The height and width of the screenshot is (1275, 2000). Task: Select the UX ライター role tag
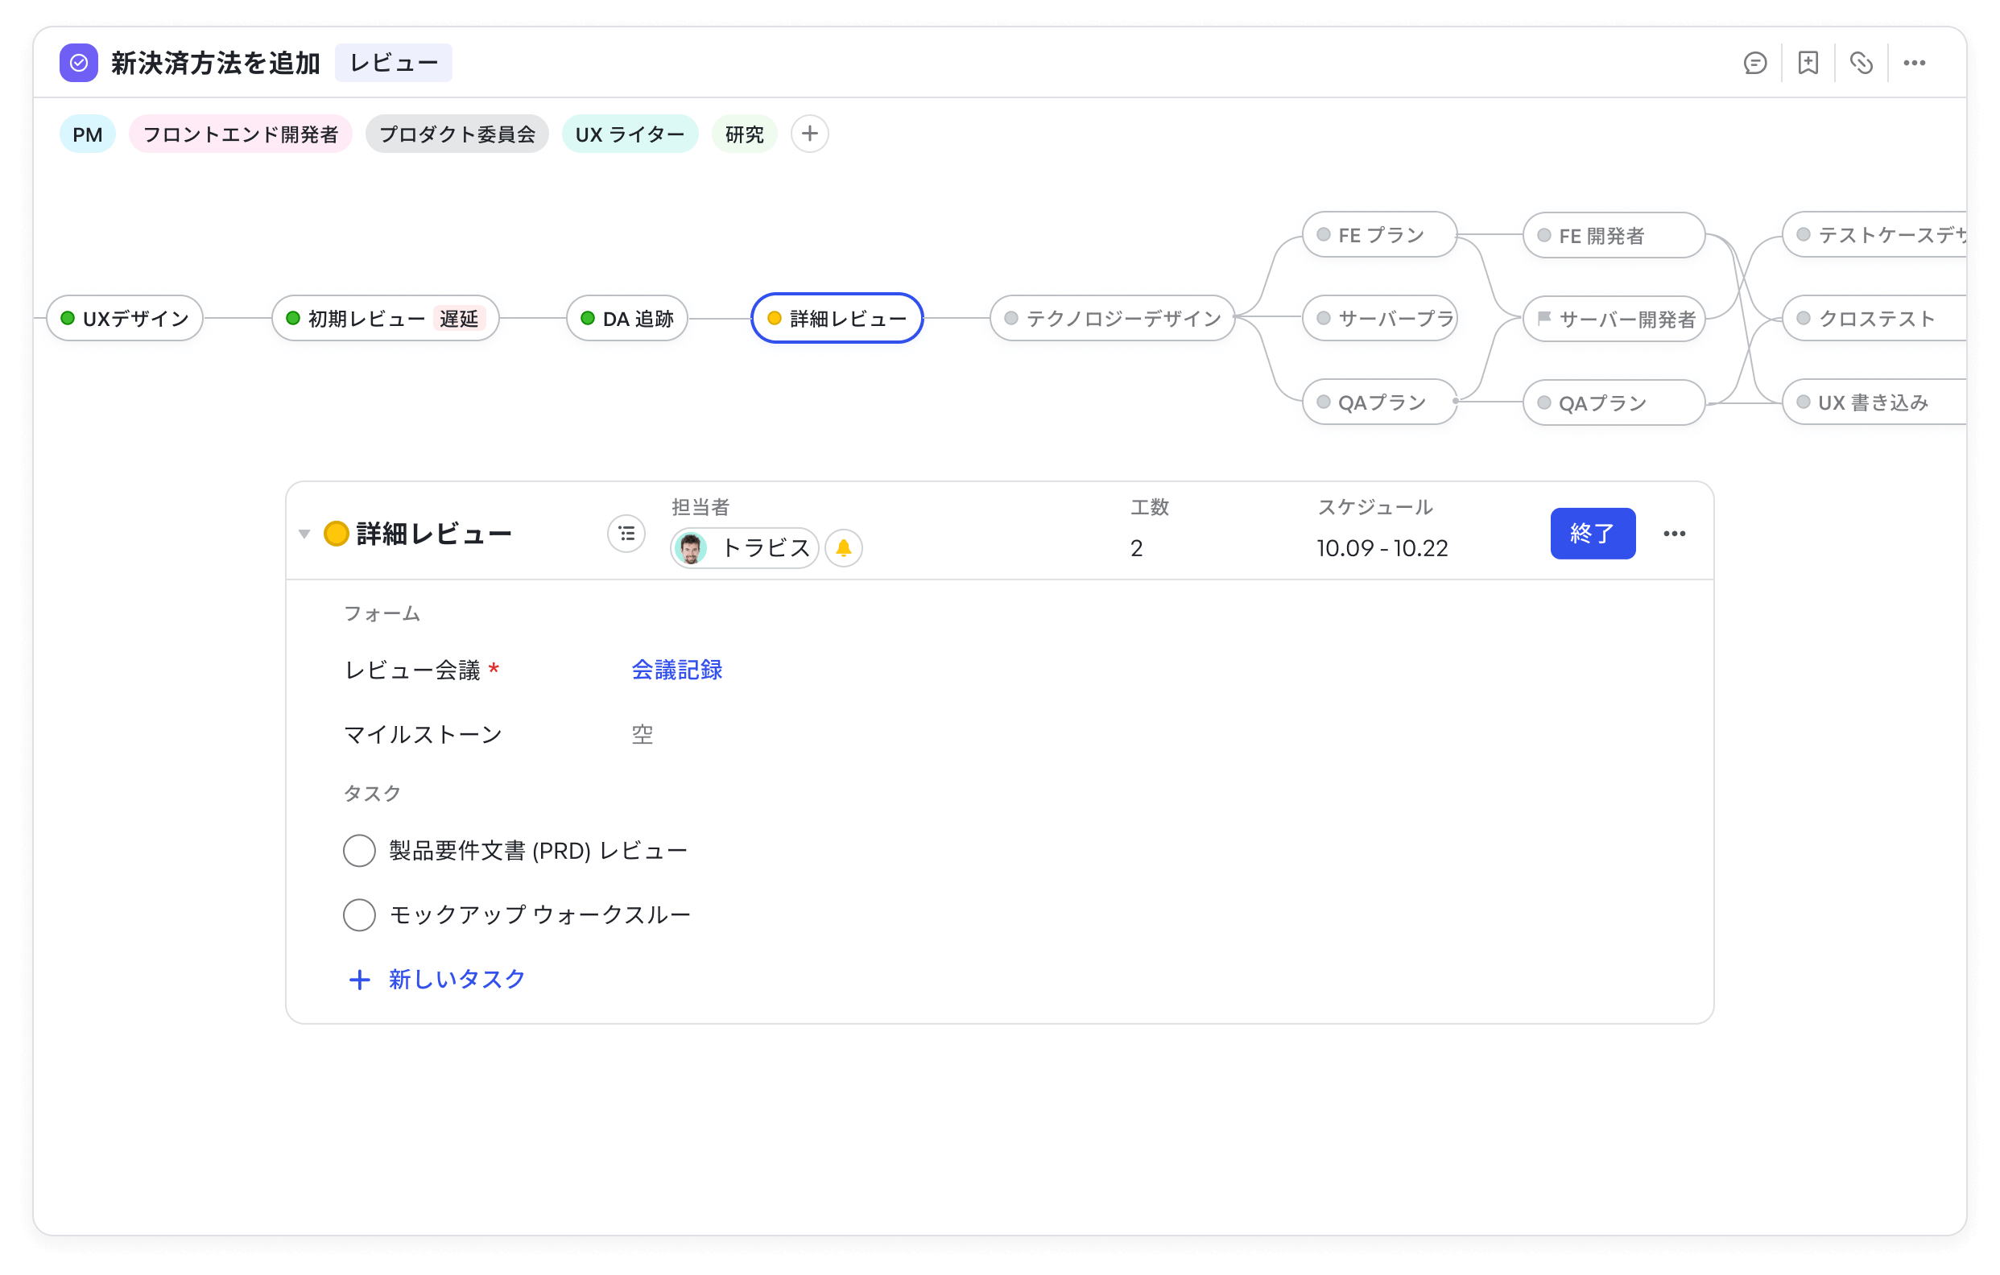coord(630,134)
